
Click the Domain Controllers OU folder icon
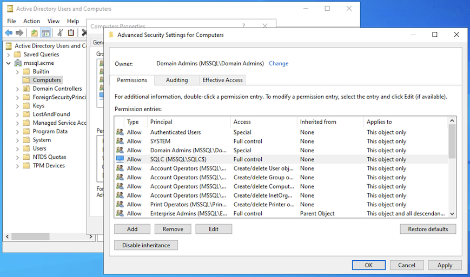(x=27, y=89)
